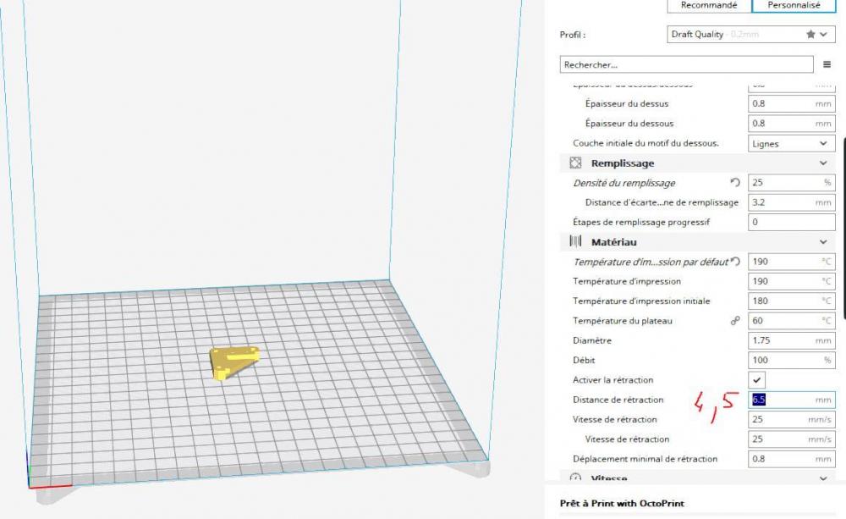The width and height of the screenshot is (846, 519).
Task: Edit Épaisseur du dessous value
Action: click(791, 123)
